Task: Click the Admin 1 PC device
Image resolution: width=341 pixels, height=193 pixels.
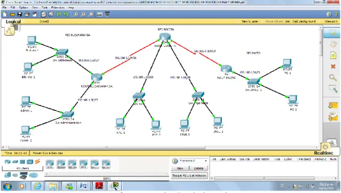Action: (x=26, y=101)
